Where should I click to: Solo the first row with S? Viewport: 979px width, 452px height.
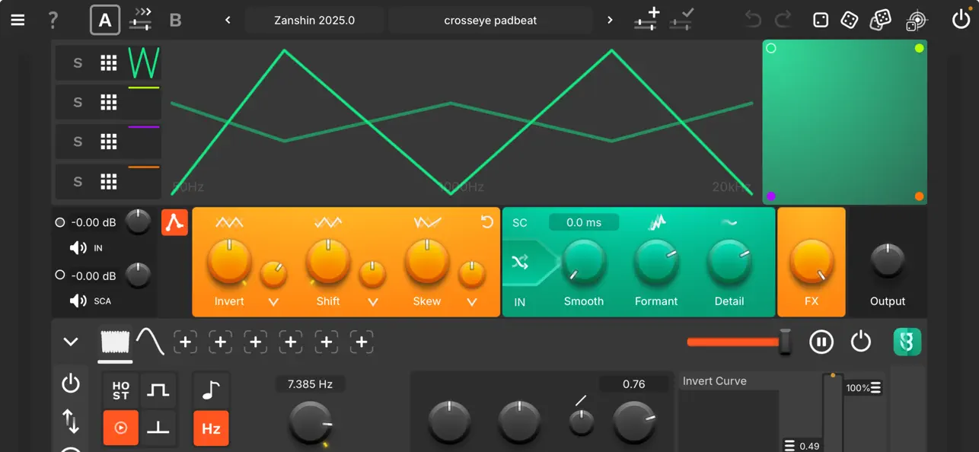click(x=78, y=62)
